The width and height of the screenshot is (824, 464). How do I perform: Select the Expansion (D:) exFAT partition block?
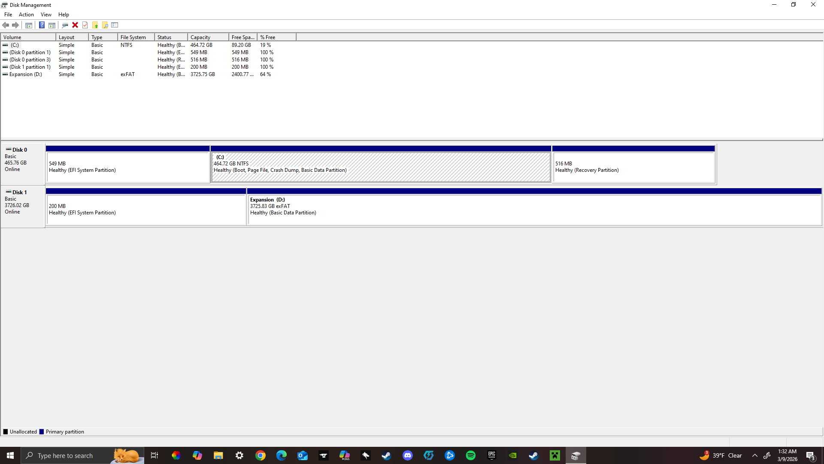(x=534, y=207)
